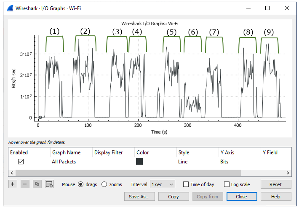Screen dimensions: 299x208
Task: Click the scrollbar right arrow
Action: pyautogui.click(x=288, y=173)
